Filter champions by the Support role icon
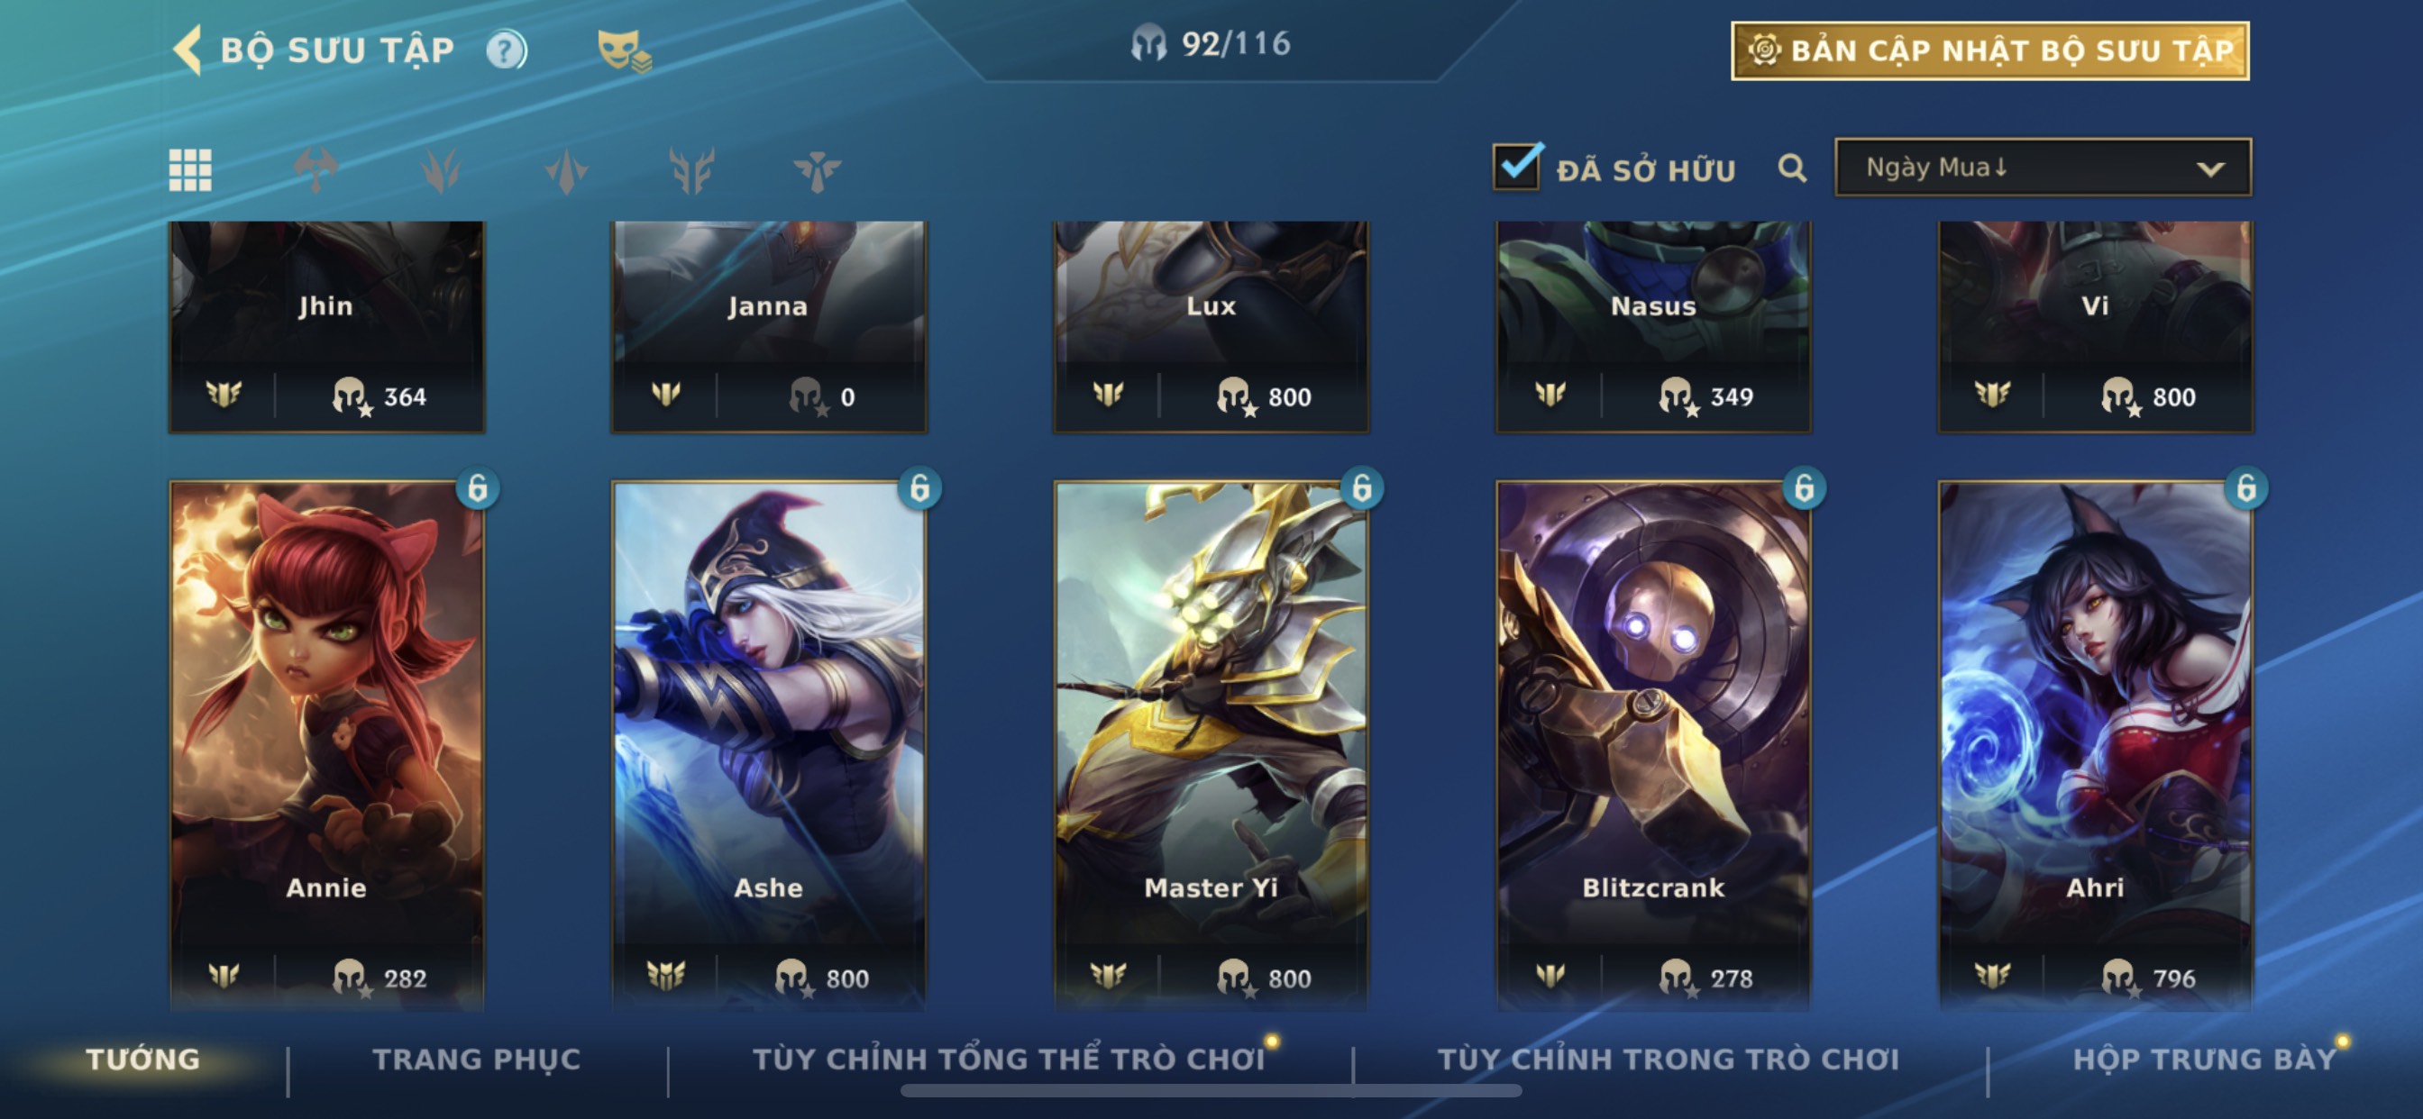 coord(817,170)
